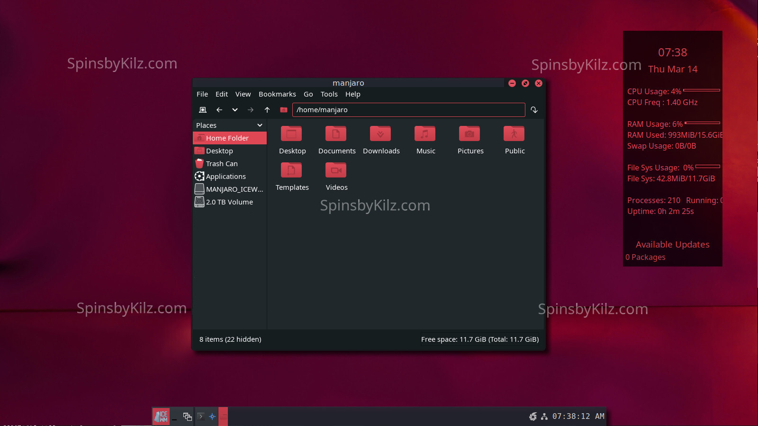
Task: Click the /home/manjaro path field
Action: tap(408, 110)
